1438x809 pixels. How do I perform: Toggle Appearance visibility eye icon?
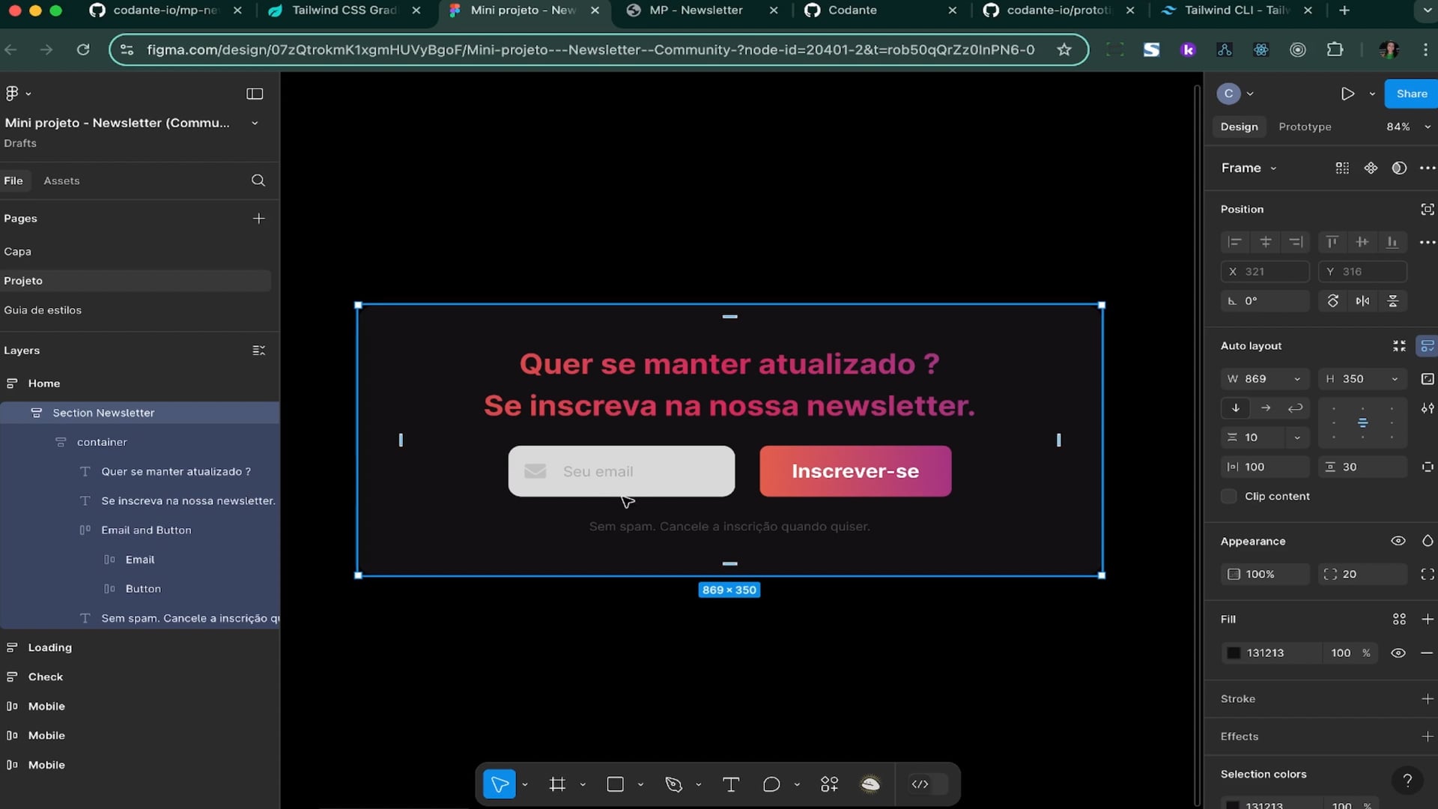1398,541
